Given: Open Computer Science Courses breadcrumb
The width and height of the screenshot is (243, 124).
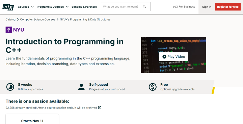Looking at the screenshot, I should (x=38, y=19).
